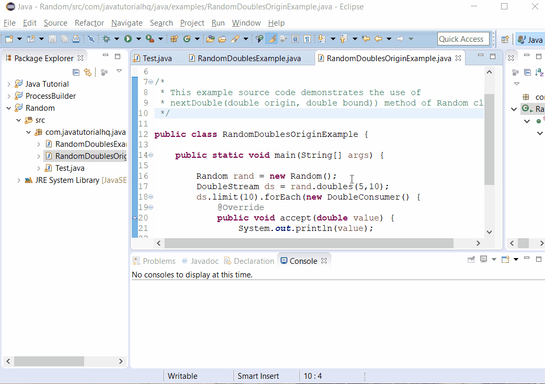
Task: Open the External Tools dropdown arrow
Action: (160, 39)
